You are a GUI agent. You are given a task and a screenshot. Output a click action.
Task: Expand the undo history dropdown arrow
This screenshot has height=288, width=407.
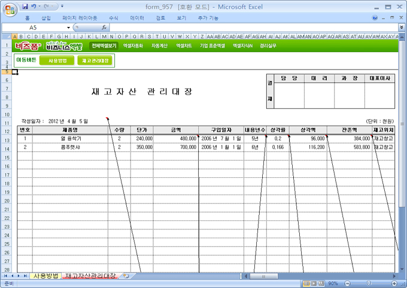click(x=40, y=6)
